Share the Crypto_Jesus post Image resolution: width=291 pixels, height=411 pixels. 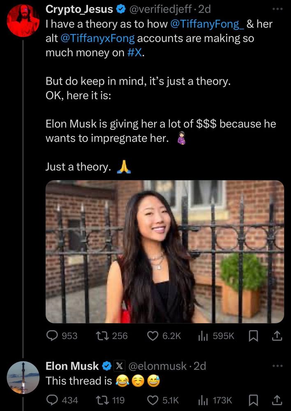pos(277,335)
